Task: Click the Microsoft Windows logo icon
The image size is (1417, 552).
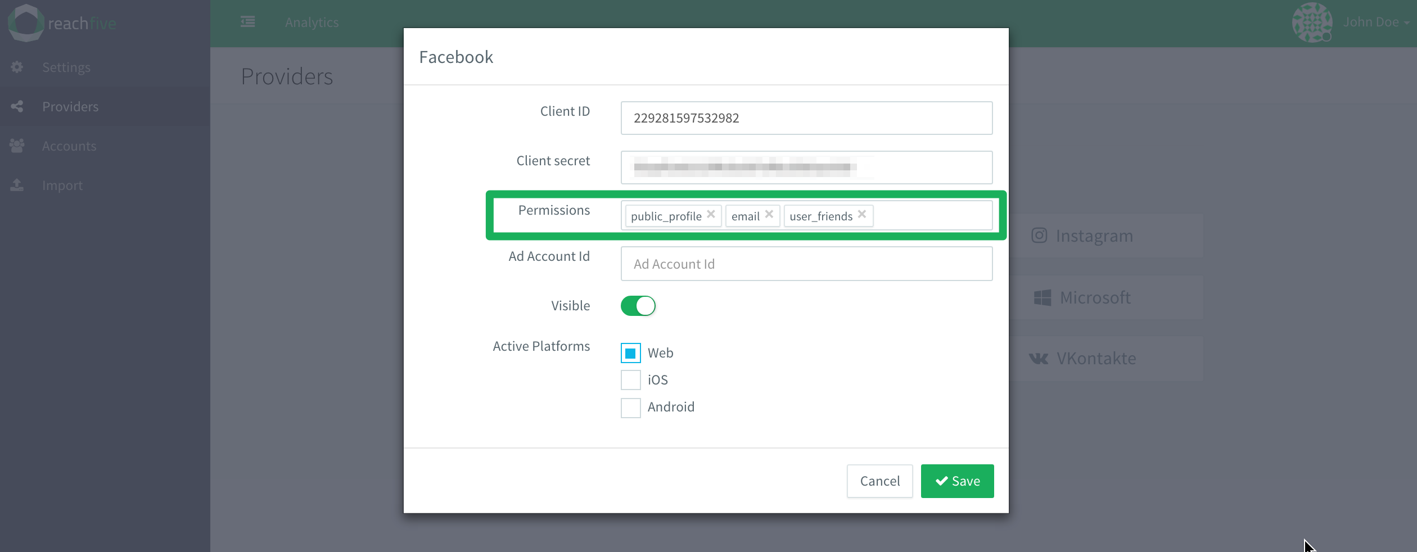Action: click(x=1042, y=297)
